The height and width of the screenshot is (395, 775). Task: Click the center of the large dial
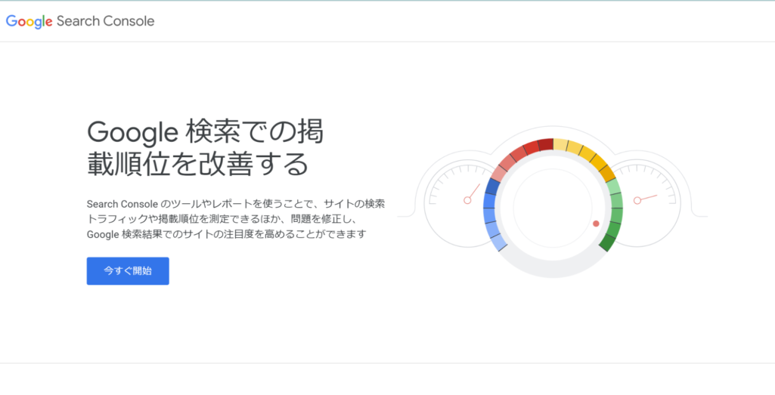[x=553, y=205]
